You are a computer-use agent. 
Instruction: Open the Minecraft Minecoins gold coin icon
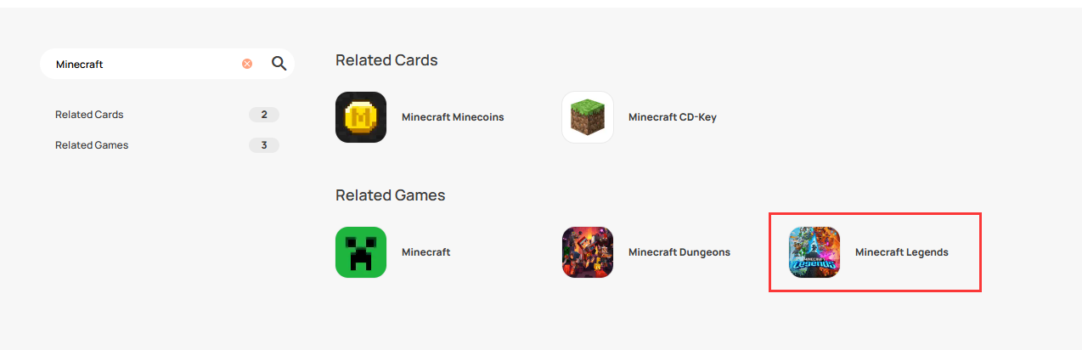(x=361, y=117)
